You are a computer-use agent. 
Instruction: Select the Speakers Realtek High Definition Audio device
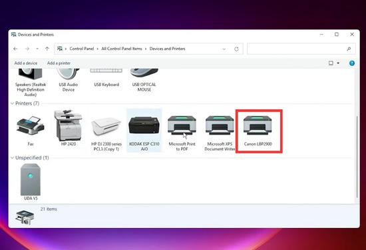click(x=31, y=74)
